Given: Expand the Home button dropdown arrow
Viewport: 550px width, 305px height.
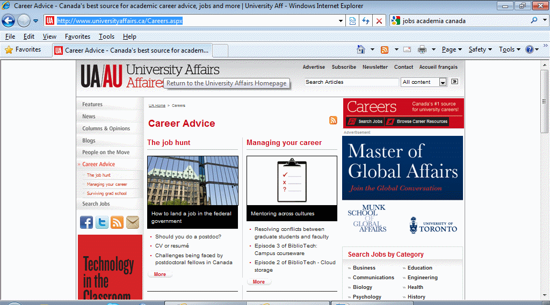Looking at the screenshot, I should 372,49.
